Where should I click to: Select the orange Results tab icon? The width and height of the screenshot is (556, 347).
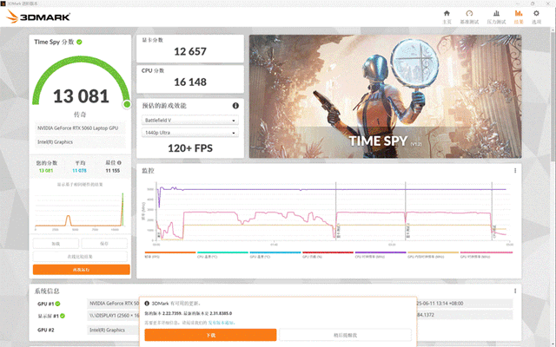pos(519,14)
